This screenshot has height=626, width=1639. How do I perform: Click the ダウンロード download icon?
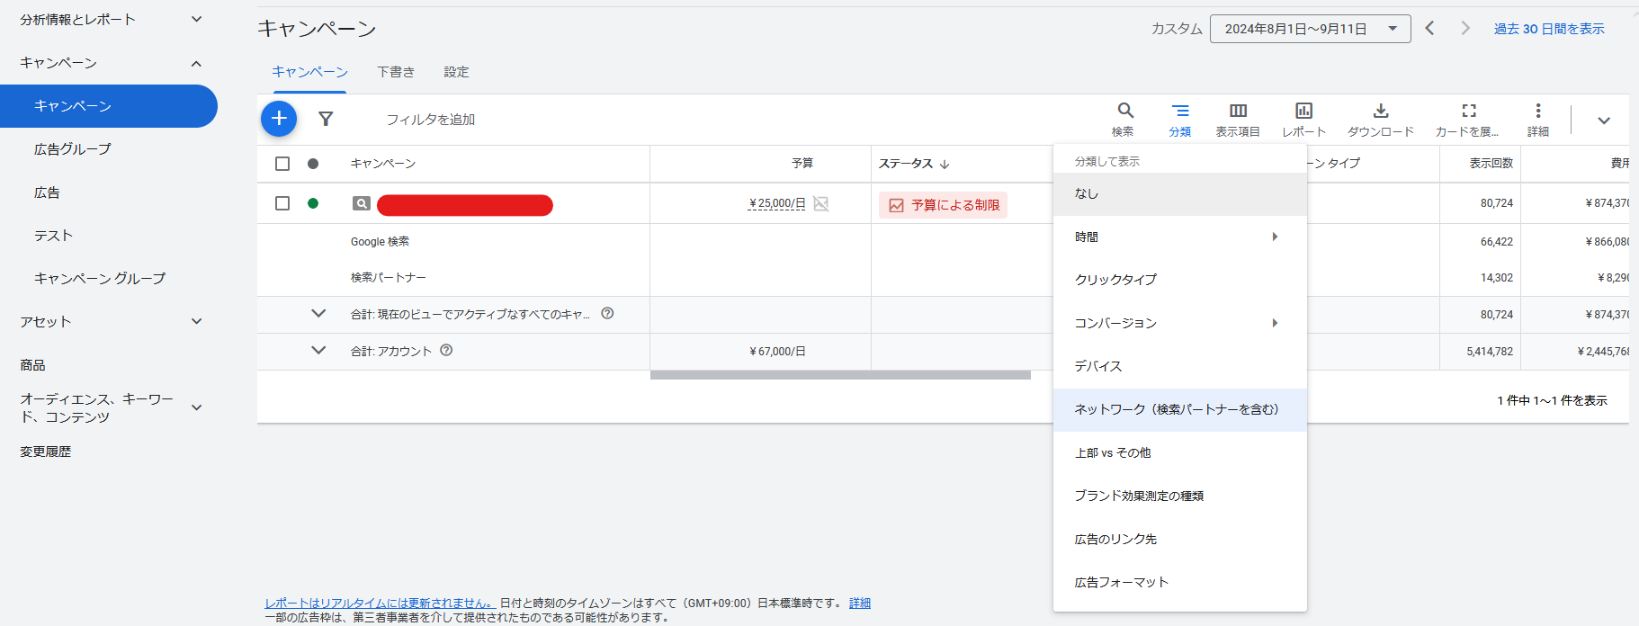1381,111
